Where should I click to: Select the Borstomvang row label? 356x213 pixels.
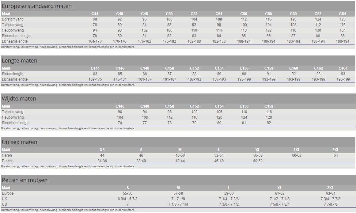pyautogui.click(x=13, y=19)
